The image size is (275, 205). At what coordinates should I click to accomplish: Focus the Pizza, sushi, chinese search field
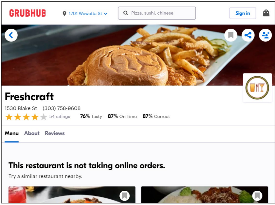click(x=157, y=13)
